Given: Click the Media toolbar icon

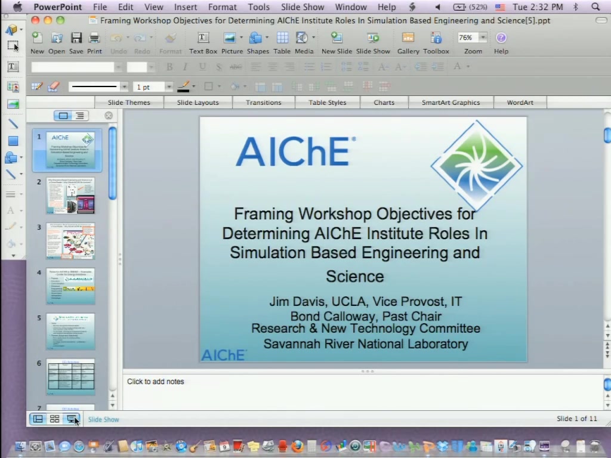Looking at the screenshot, I should (301, 38).
